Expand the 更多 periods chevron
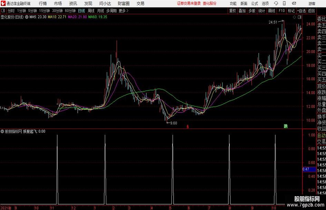 click(x=124, y=11)
